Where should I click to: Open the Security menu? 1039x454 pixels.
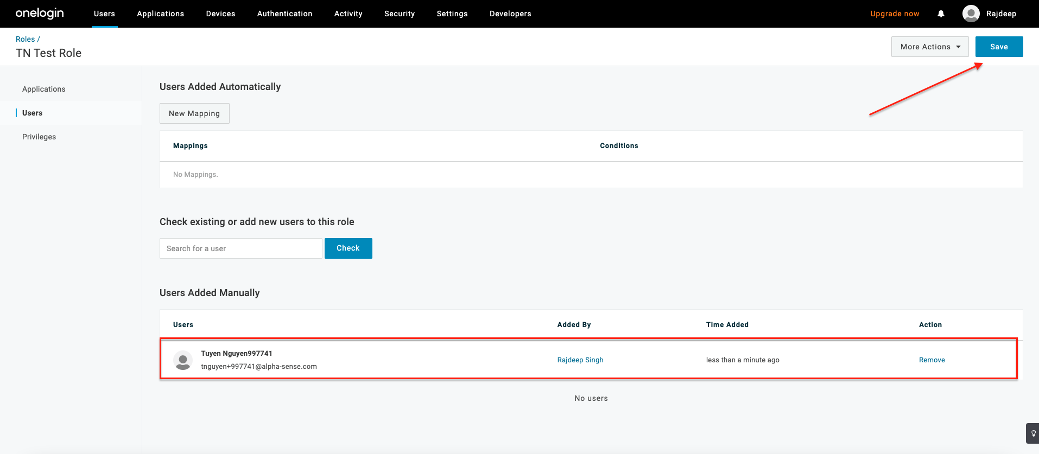[x=399, y=14]
